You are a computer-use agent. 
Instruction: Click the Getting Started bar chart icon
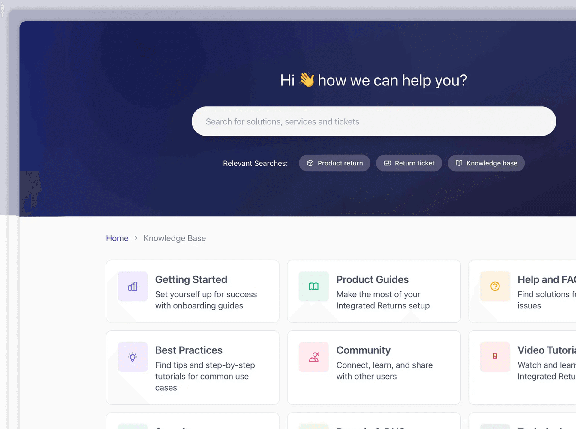click(133, 286)
